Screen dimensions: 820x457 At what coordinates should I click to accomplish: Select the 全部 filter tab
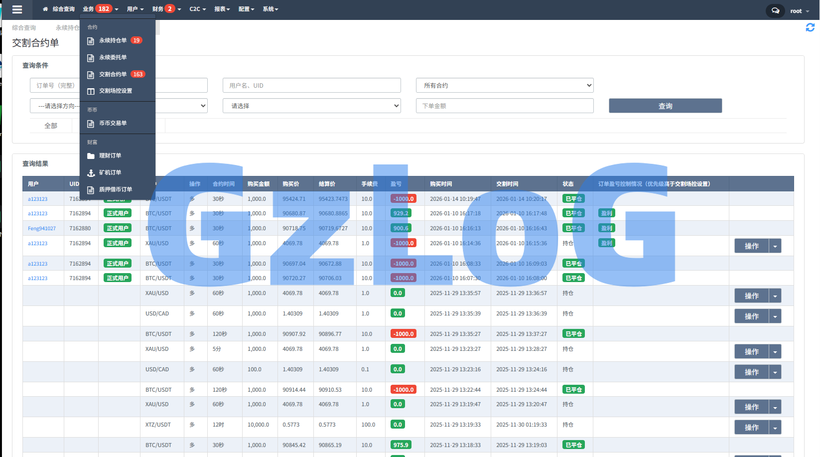click(x=51, y=126)
